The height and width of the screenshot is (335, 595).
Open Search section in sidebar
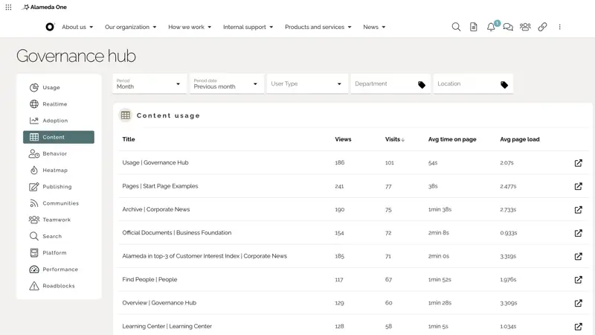pyautogui.click(x=59, y=236)
